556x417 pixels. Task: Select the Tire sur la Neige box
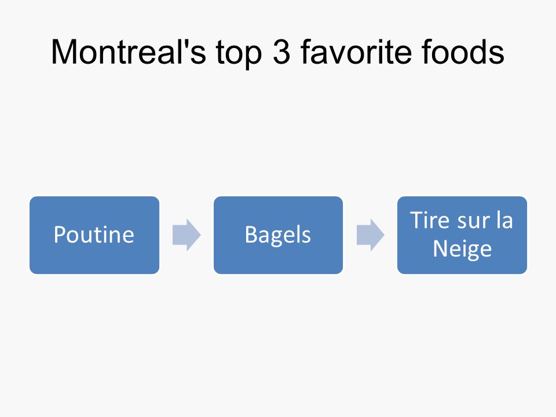pyautogui.click(x=462, y=235)
